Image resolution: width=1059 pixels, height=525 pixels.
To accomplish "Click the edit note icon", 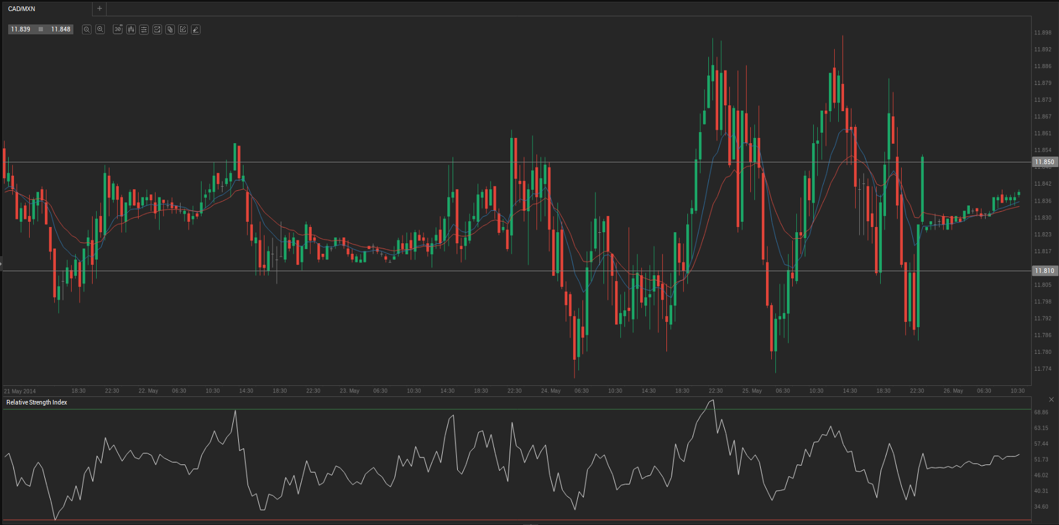I will pos(183,29).
